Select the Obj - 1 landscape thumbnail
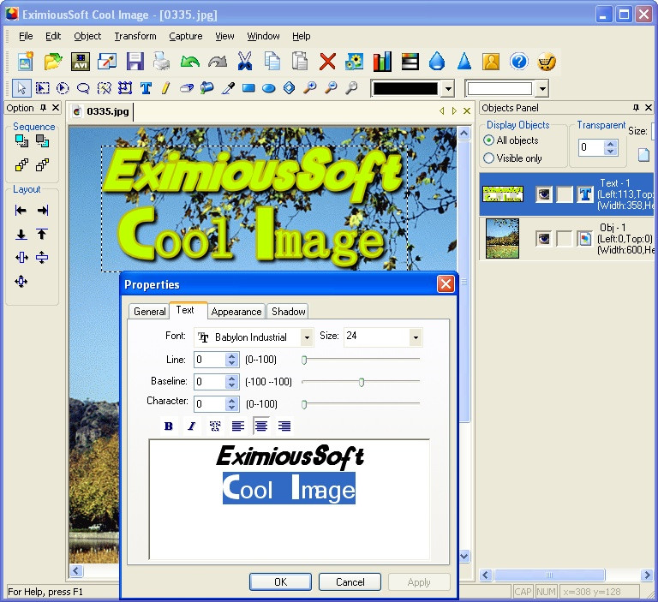Viewport: 658px width, 602px height. pos(502,238)
